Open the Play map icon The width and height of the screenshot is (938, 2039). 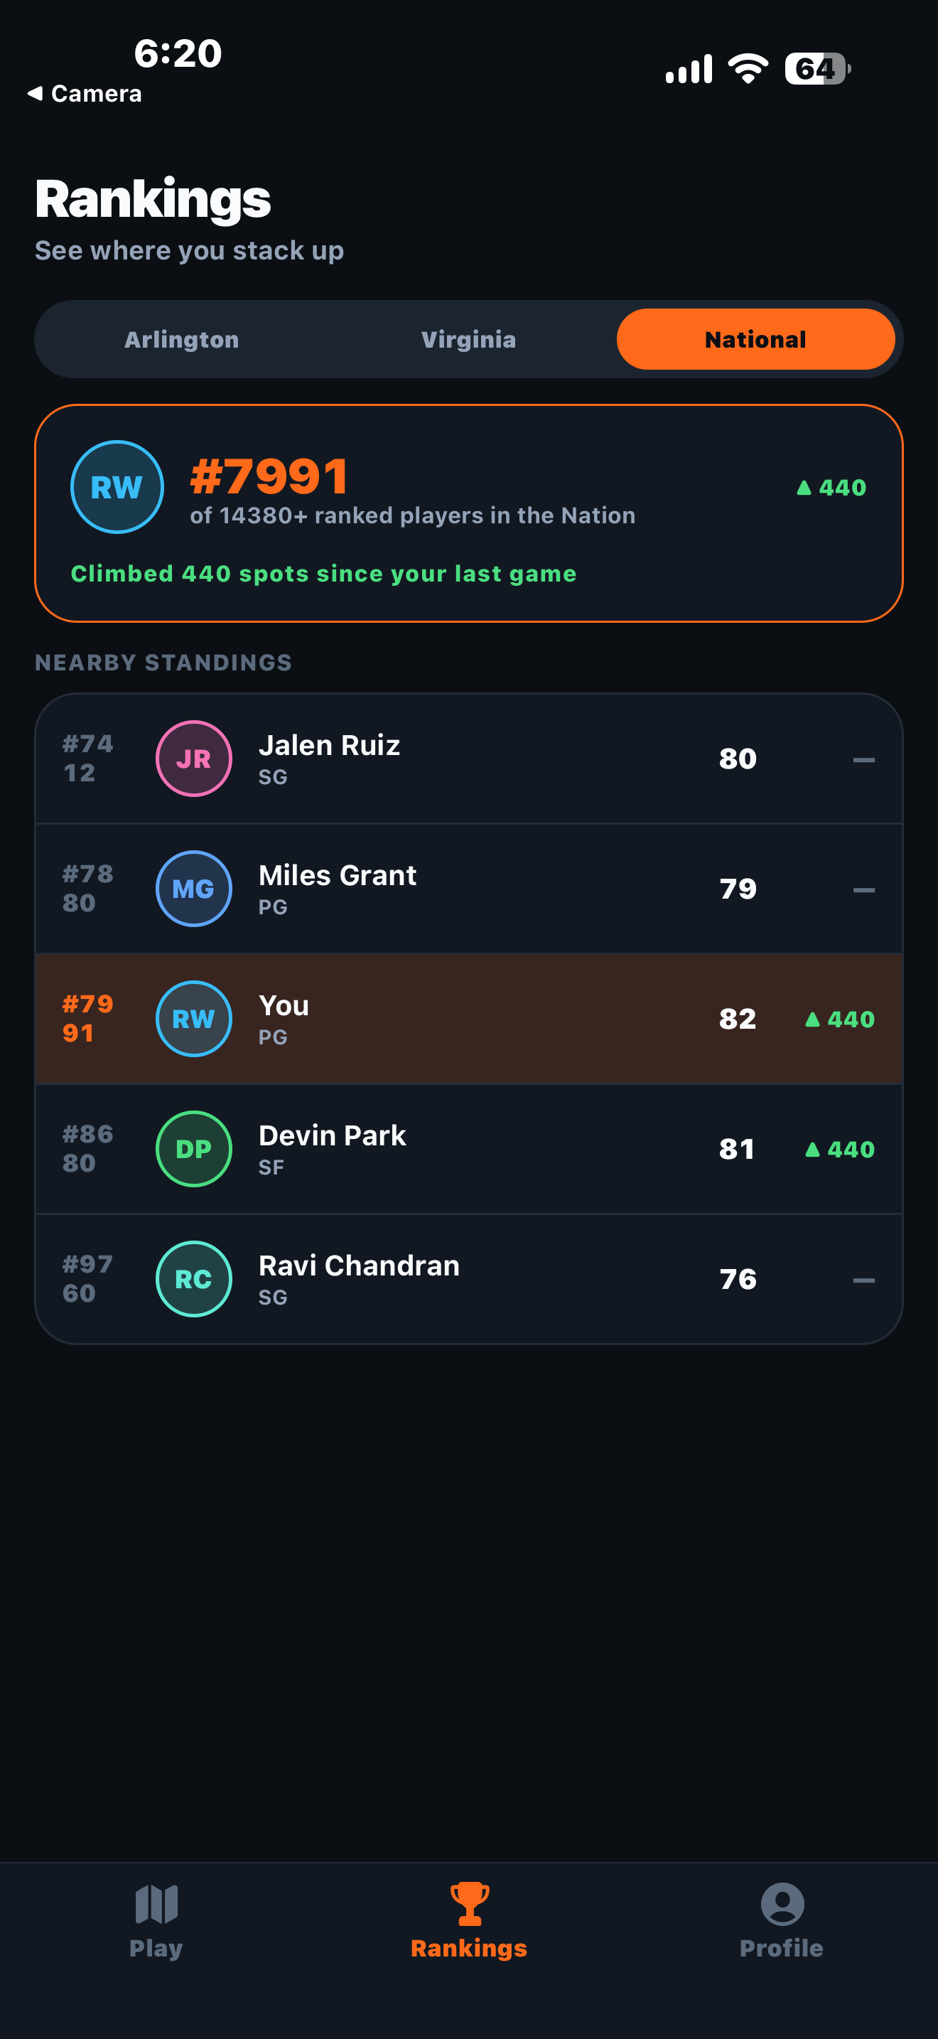pyautogui.click(x=156, y=1904)
